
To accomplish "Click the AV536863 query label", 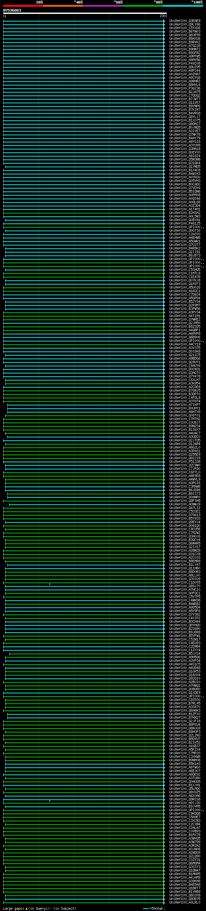I will (x=12, y=11).
